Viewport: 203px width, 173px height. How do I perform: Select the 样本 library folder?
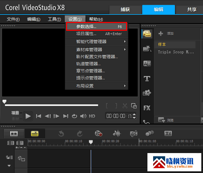[175, 44]
